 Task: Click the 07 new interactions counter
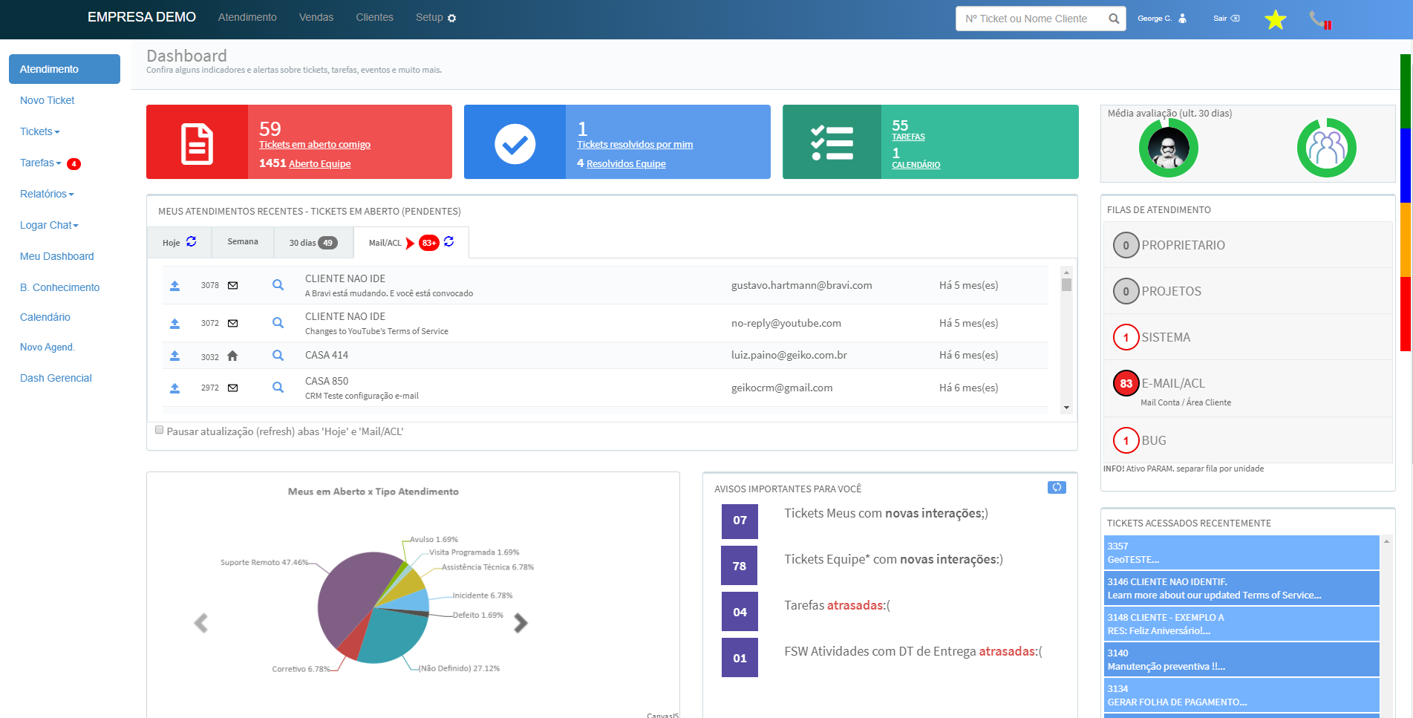[740, 520]
